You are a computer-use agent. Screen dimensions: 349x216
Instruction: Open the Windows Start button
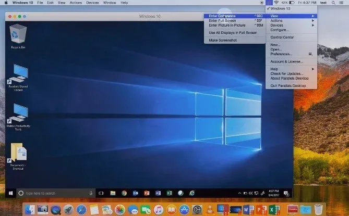pyautogui.click(x=10, y=193)
